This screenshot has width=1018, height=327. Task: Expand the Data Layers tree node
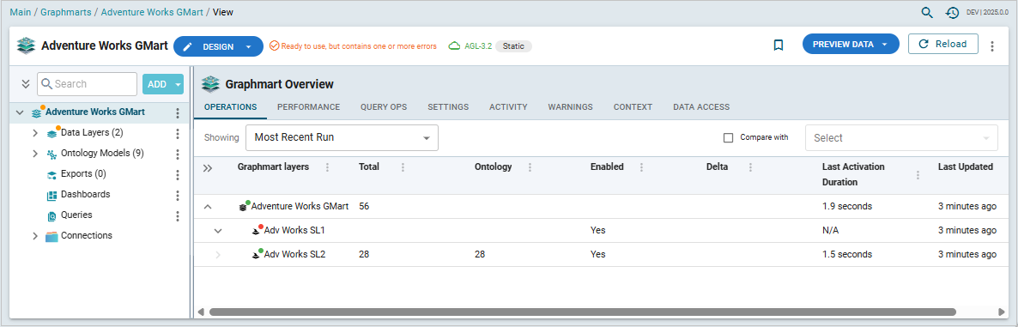36,133
